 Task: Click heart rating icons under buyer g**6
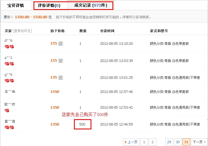coord(9,81)
